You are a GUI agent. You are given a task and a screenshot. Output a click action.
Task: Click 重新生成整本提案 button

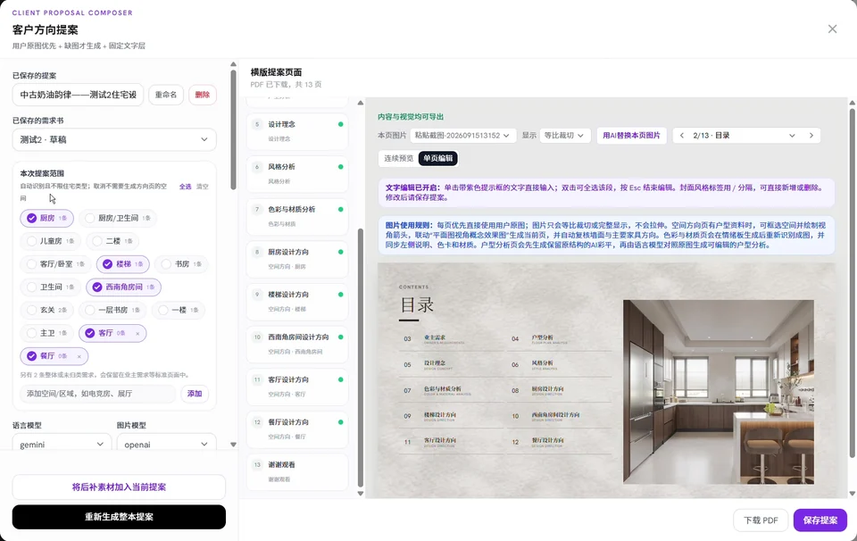[119, 517]
